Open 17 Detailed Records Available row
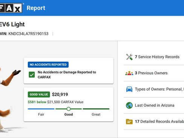This screenshot has height=138, width=184. [x=154, y=121]
